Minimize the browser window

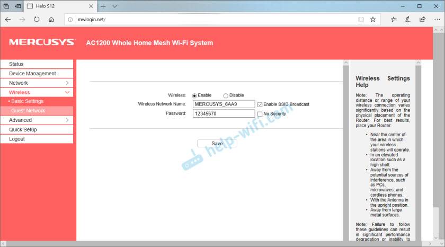point(403,6)
